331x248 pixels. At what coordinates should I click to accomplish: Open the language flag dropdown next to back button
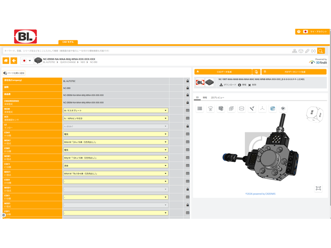[x=27, y=61]
